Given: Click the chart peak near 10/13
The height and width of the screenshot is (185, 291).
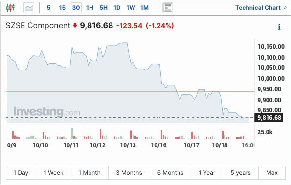Looking at the screenshot, I should (x=125, y=43).
